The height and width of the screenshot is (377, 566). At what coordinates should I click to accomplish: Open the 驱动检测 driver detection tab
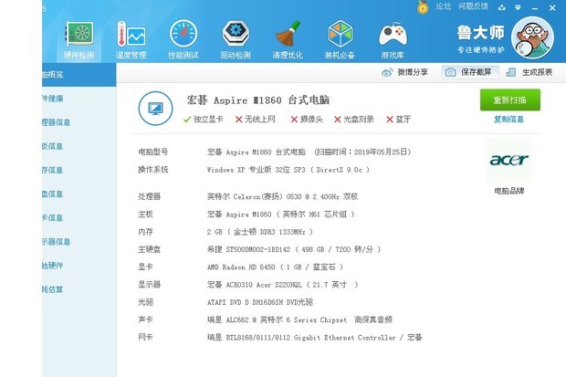point(236,40)
